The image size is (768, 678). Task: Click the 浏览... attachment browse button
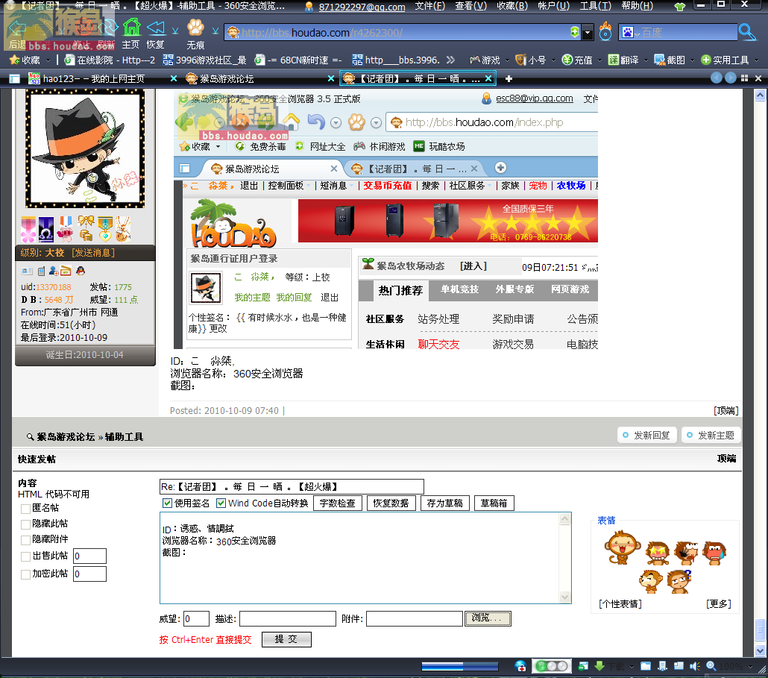(x=488, y=619)
